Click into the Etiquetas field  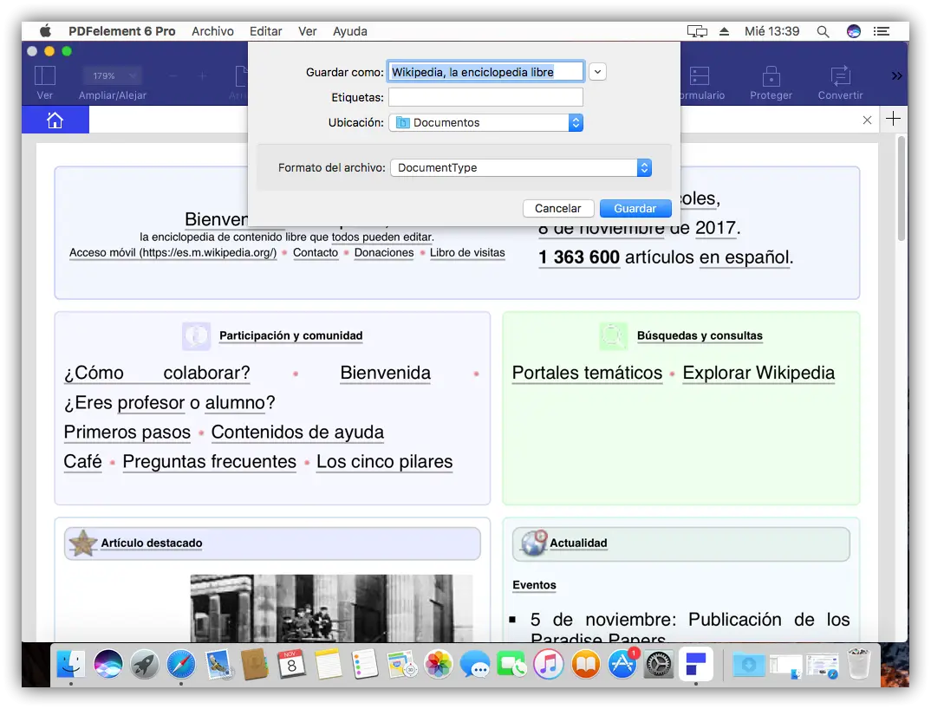tap(485, 97)
